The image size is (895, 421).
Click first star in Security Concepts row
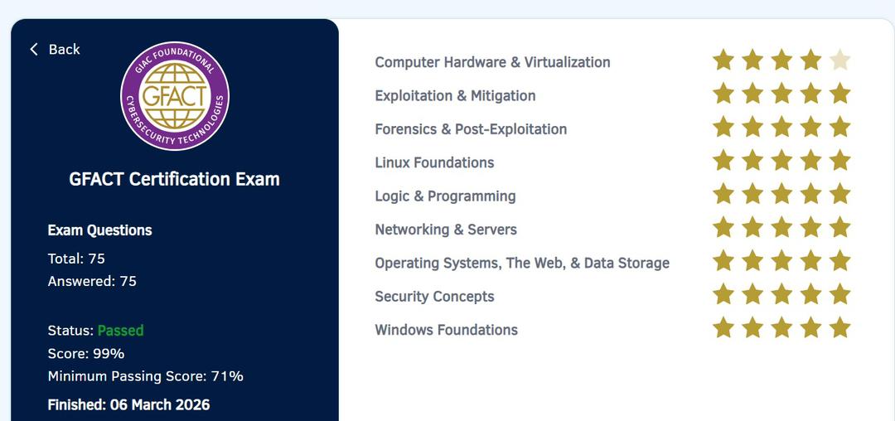pos(723,294)
